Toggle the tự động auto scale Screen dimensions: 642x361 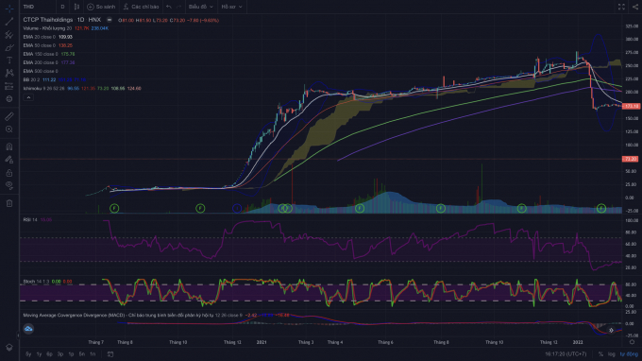(x=629, y=354)
